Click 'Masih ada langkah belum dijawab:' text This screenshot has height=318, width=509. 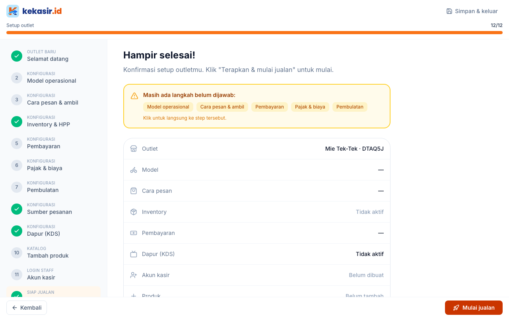tap(189, 95)
